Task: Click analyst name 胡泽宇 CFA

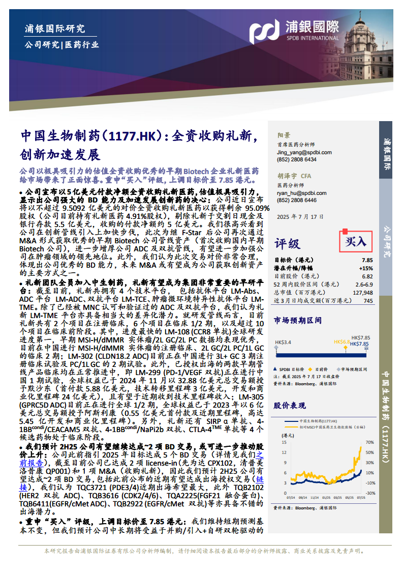Action: point(294,176)
